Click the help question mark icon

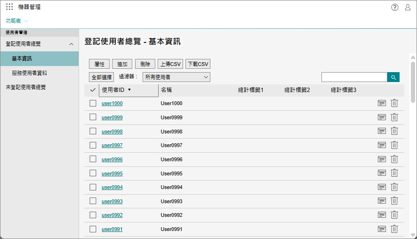click(395, 7)
